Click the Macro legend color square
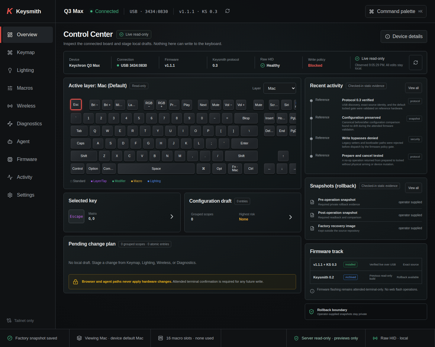The image size is (435, 347). (132, 181)
